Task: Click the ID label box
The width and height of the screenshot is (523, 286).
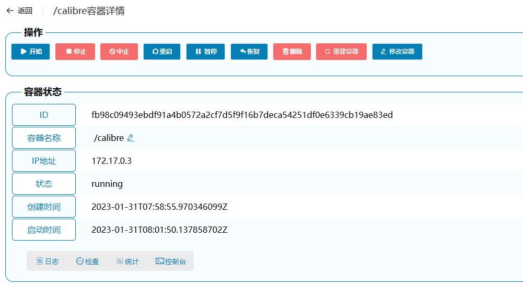Action: coord(44,115)
